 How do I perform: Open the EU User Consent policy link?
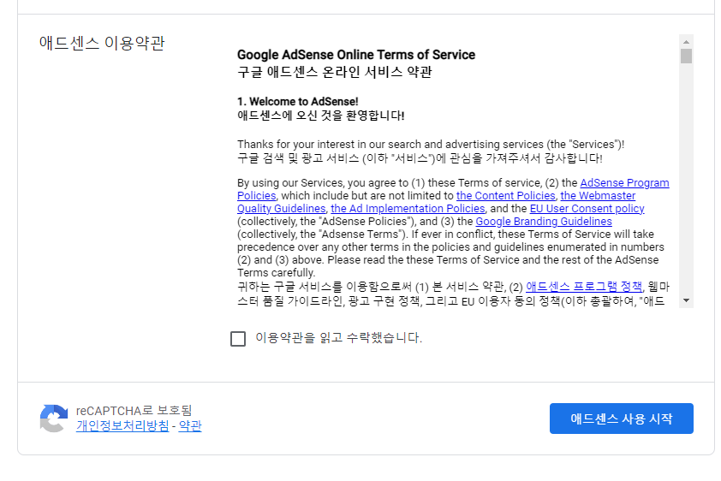pyautogui.click(x=587, y=209)
